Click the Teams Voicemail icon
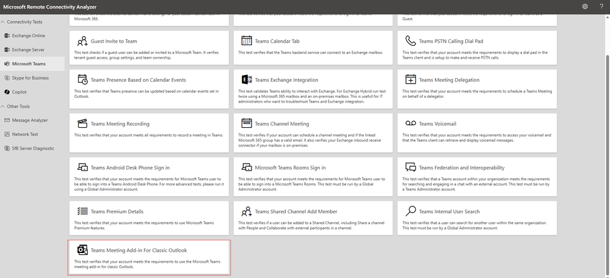This screenshot has height=278, width=610. 410,123
